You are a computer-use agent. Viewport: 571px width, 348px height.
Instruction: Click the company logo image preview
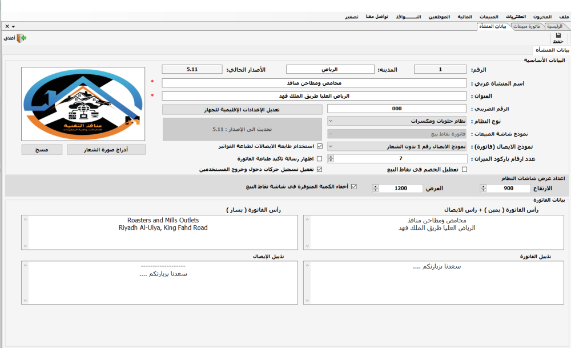(x=83, y=104)
